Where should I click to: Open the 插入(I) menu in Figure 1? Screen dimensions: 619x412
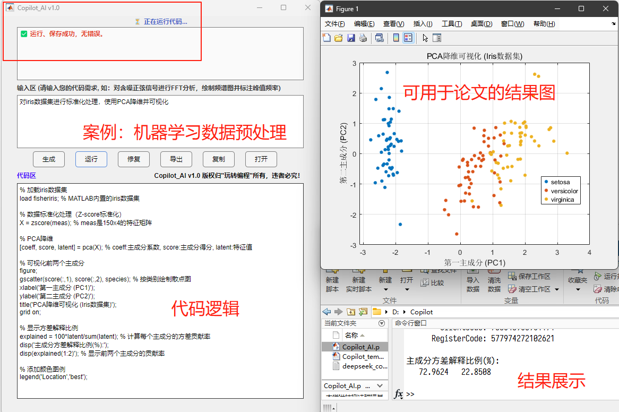tap(423, 24)
